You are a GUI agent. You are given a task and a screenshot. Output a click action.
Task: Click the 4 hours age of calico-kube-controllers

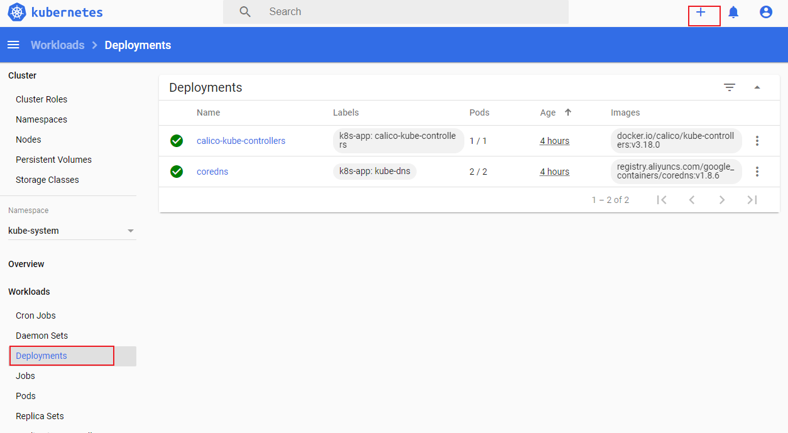[554, 141]
